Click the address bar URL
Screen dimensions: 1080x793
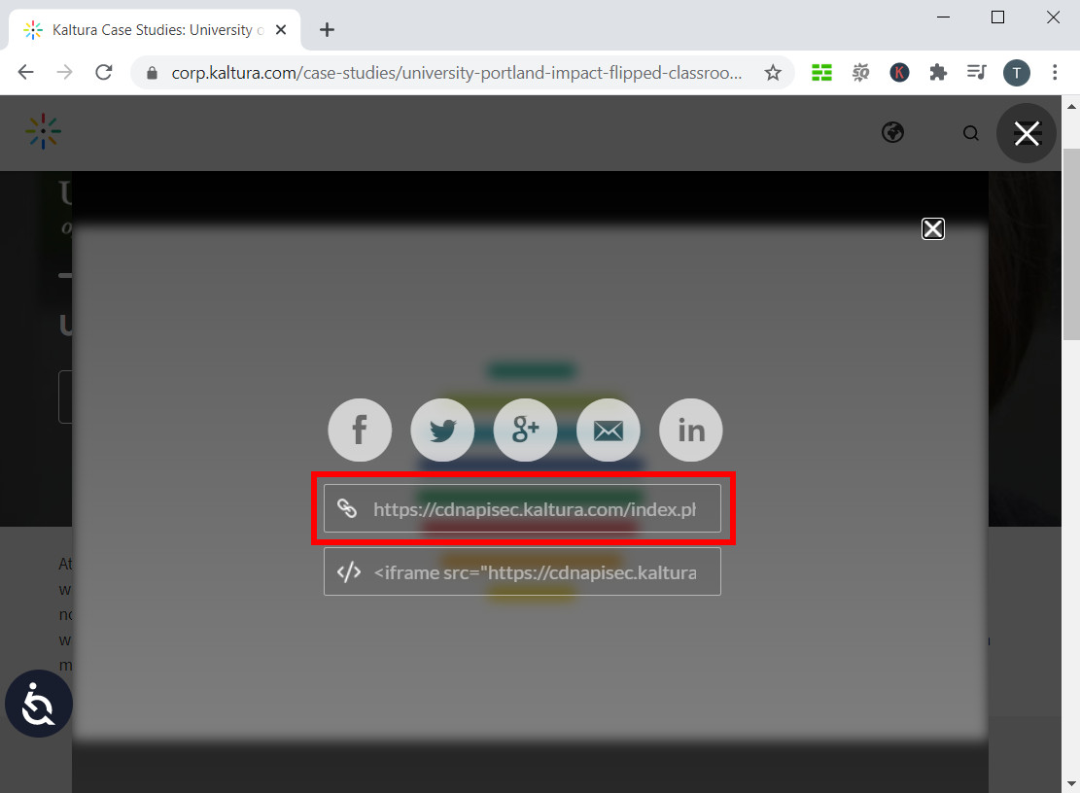pos(457,73)
